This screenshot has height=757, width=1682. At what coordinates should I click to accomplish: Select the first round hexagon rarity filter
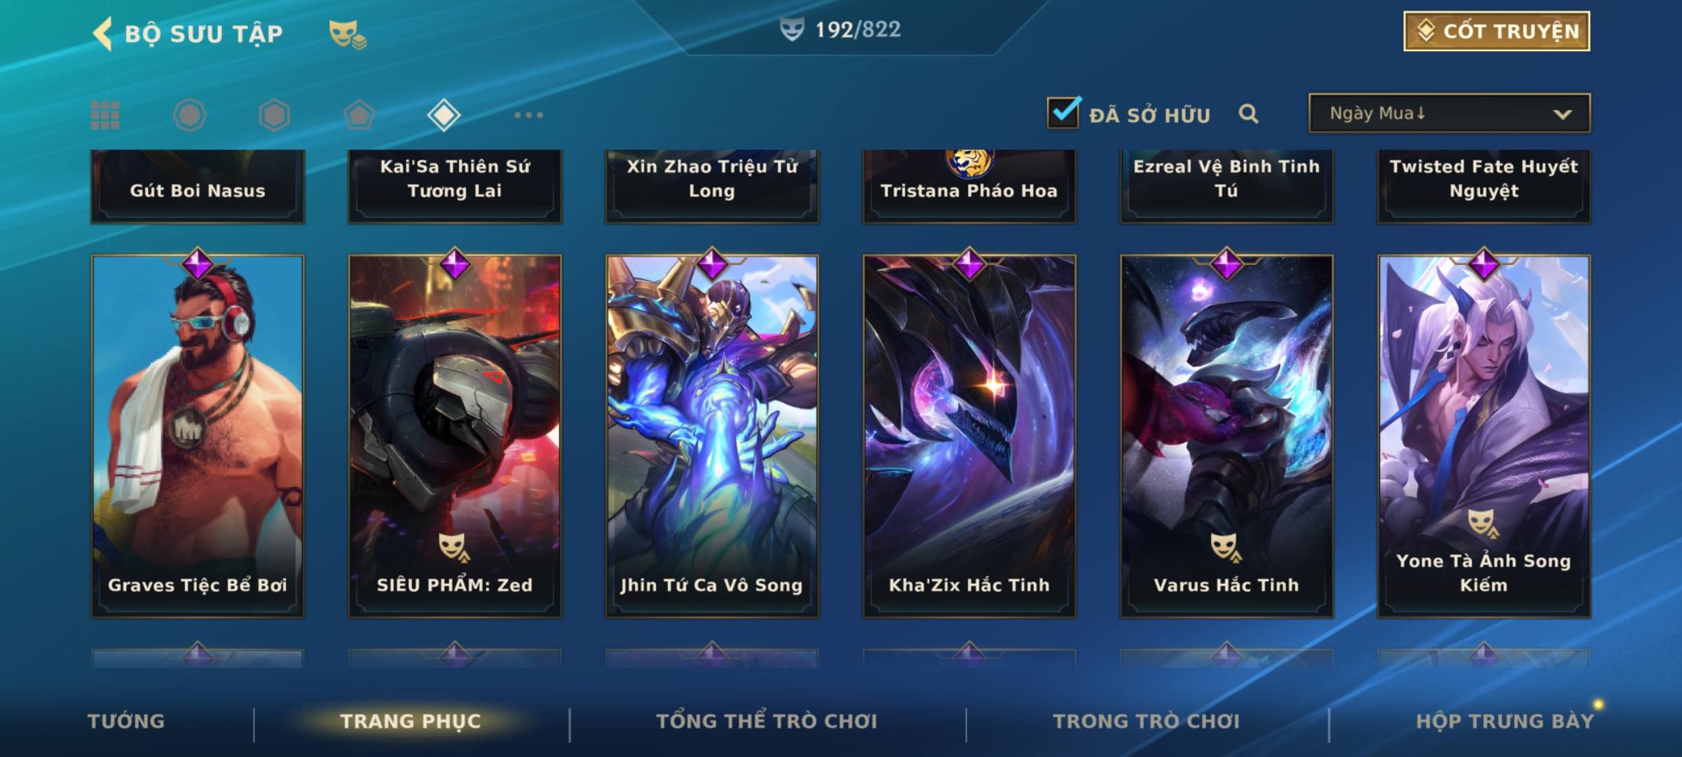click(190, 115)
